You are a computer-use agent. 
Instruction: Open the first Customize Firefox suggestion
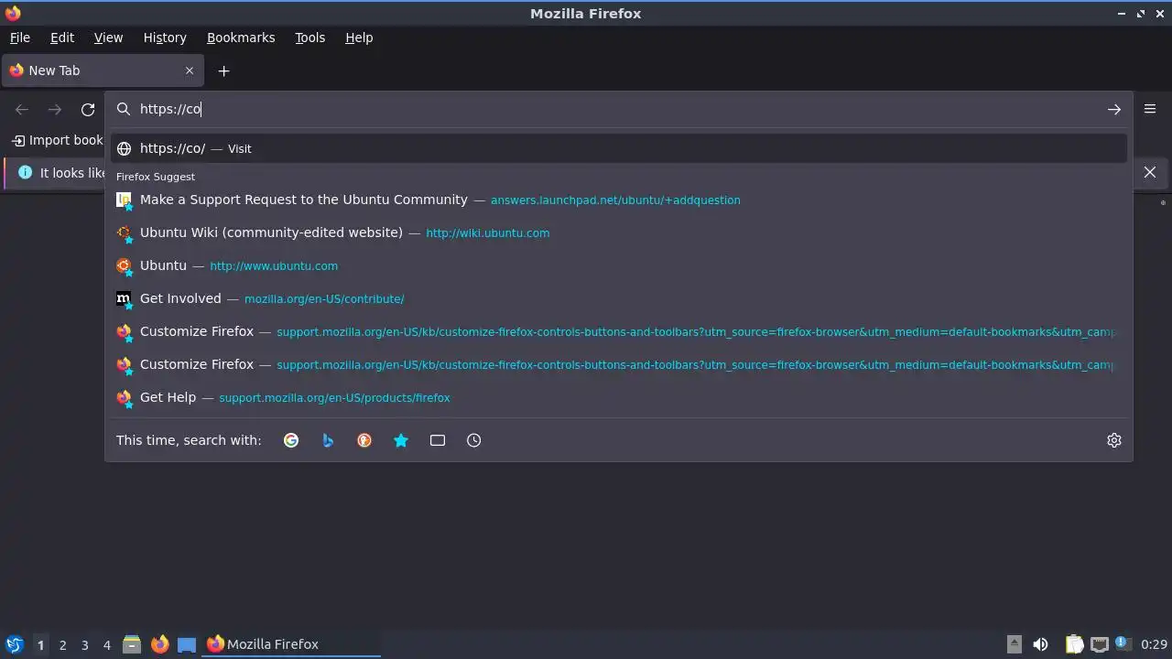pyautogui.click(x=619, y=331)
